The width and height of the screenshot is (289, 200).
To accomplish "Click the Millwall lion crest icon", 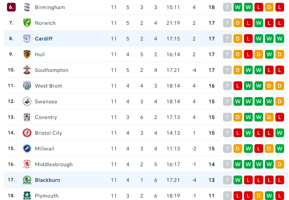I will click(27, 149).
